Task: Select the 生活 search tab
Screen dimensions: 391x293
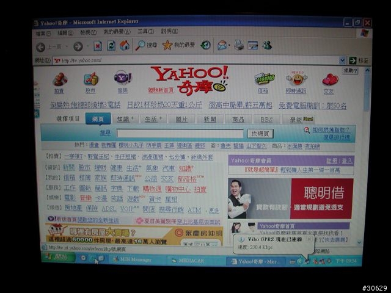Action: 153,119
